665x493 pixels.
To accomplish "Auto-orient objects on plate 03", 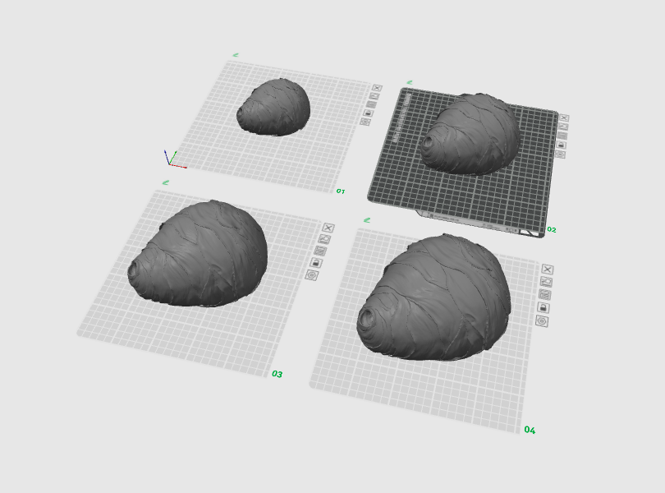I will pos(324,239).
